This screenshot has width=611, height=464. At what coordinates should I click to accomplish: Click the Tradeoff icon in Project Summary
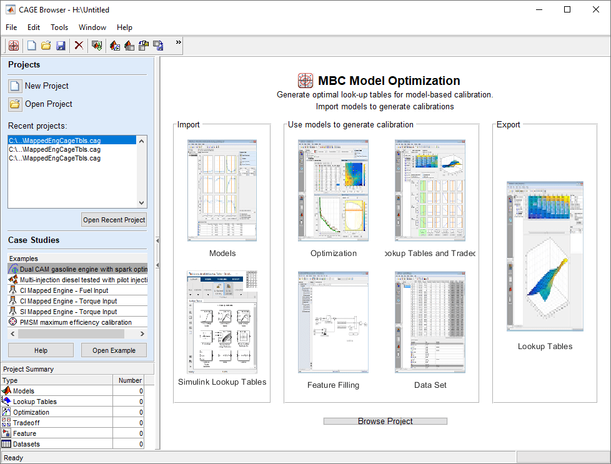tap(6, 422)
